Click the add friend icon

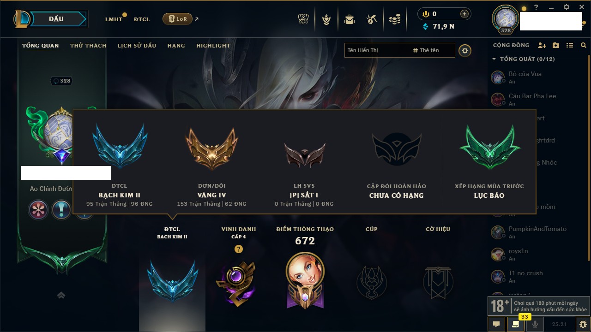(542, 45)
